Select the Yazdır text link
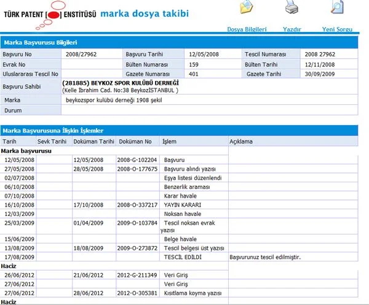Screen dimensions: 369x305 pyautogui.click(x=292, y=29)
